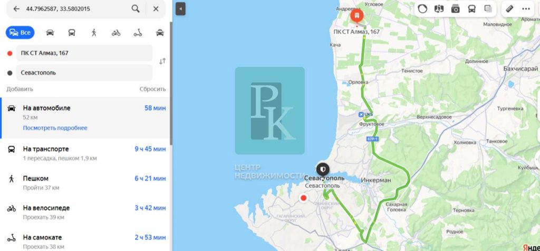The width and height of the screenshot is (540, 251).
Task: Click the 'Севастополь' destination input field
Action: coord(84,73)
